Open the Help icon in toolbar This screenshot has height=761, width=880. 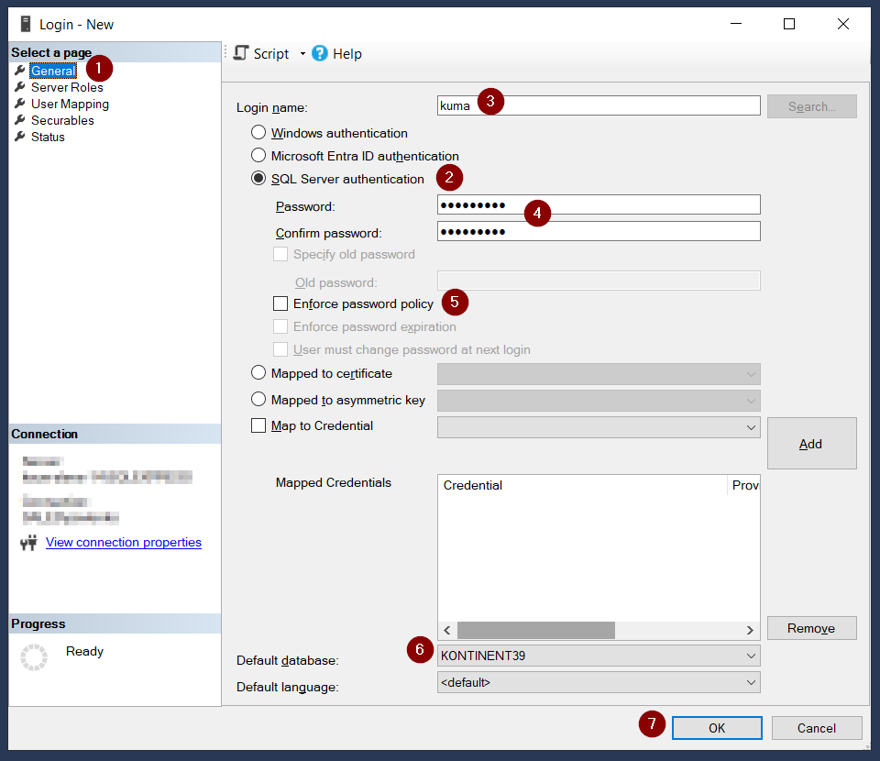[320, 53]
